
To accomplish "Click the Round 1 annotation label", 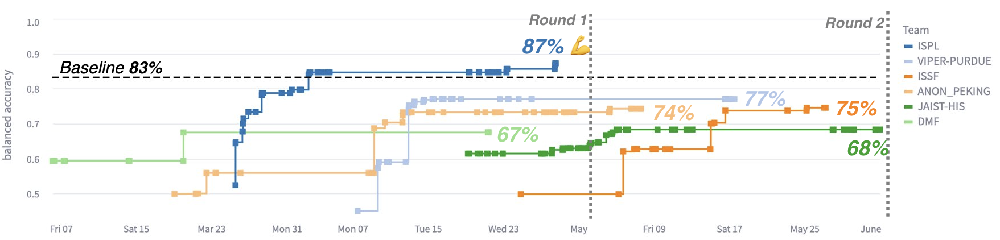I will (x=557, y=20).
